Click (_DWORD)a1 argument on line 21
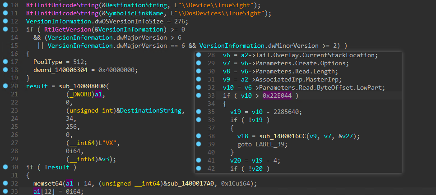The image size is (436, 195). click(84, 94)
